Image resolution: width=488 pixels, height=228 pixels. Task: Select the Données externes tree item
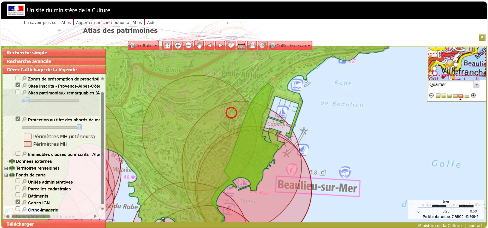pos(34,161)
